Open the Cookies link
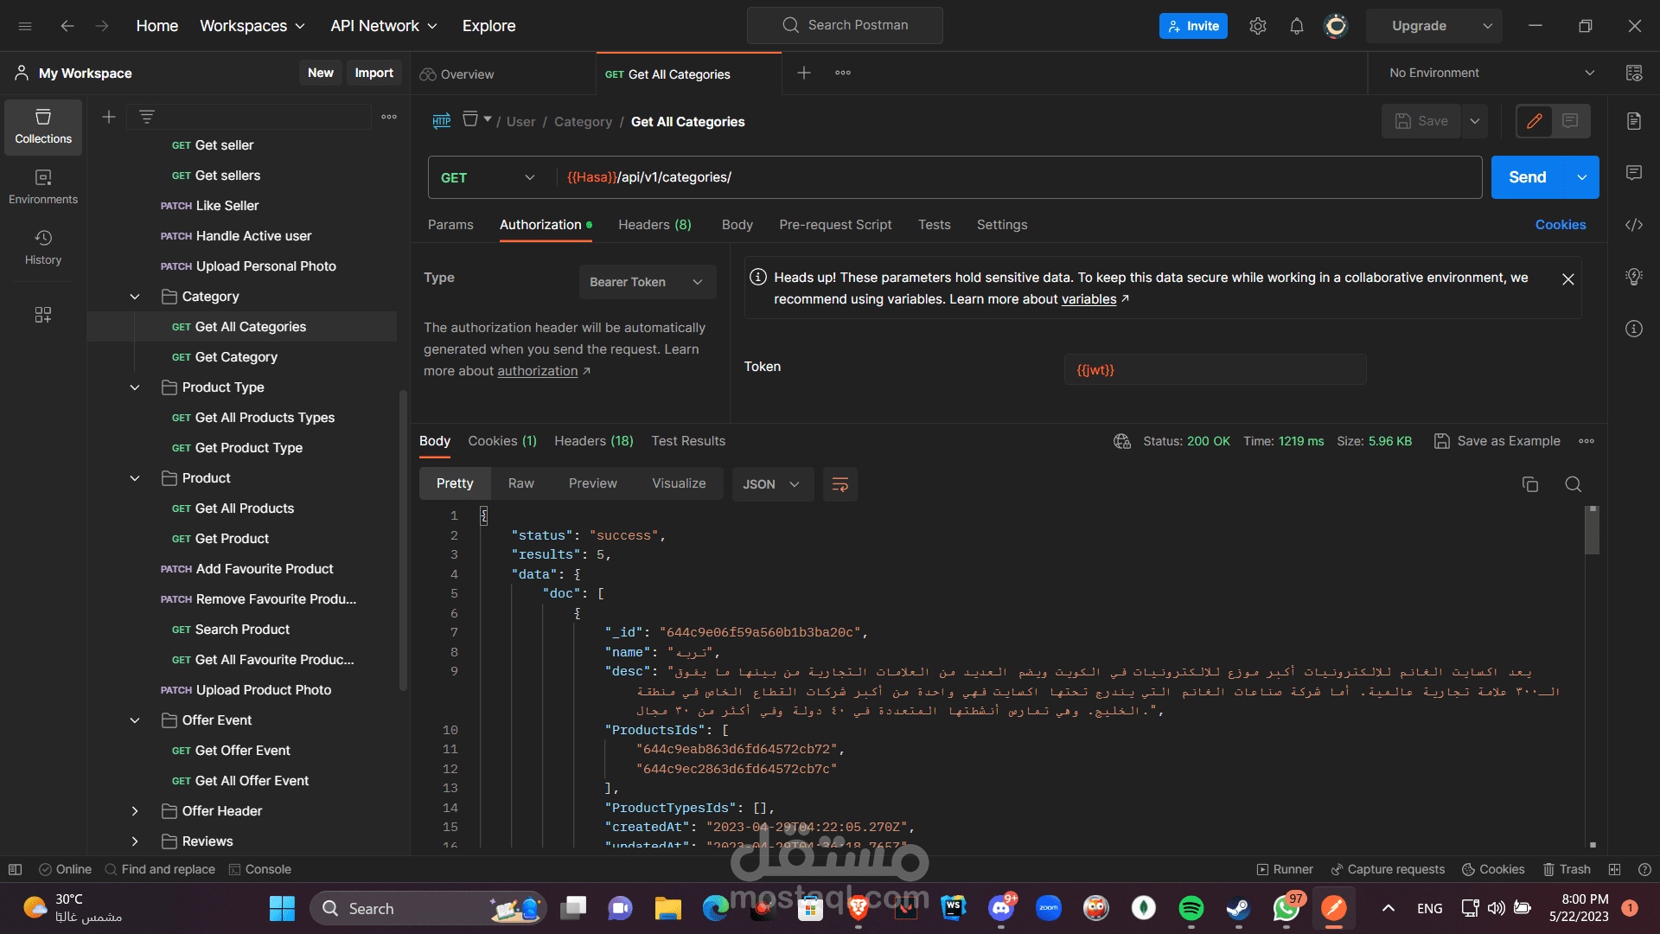This screenshot has width=1660, height=934. (x=1561, y=225)
